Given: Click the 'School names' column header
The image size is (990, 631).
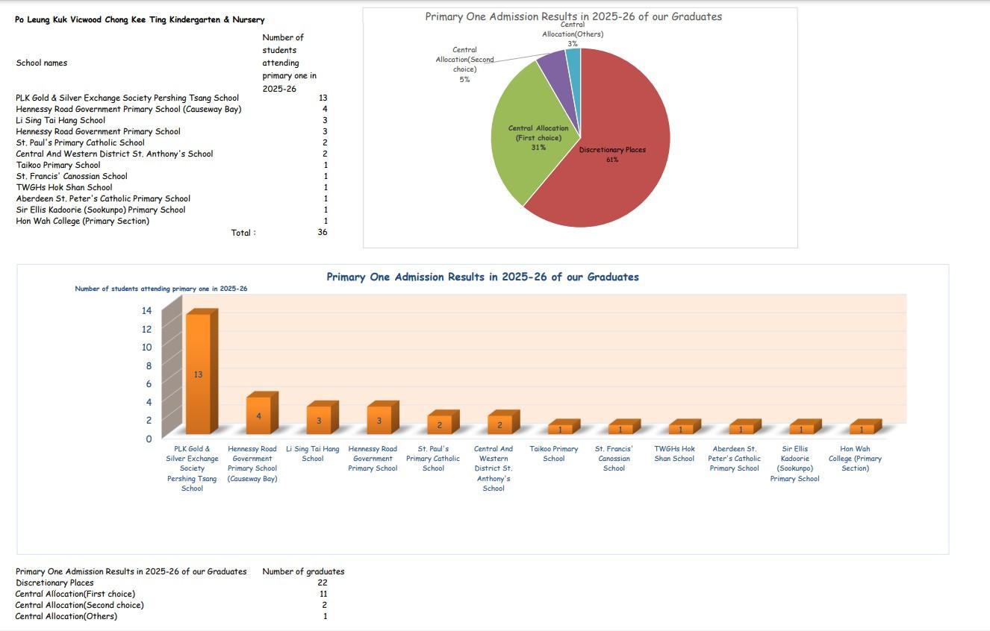Looking at the screenshot, I should (x=42, y=63).
